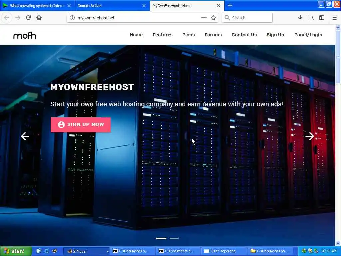Screen dimensions: 341x256
Task: Open the downloads panel
Action: pos(300,18)
